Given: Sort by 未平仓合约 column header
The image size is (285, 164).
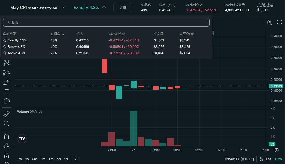Looking at the screenshot, I should [x=187, y=34].
